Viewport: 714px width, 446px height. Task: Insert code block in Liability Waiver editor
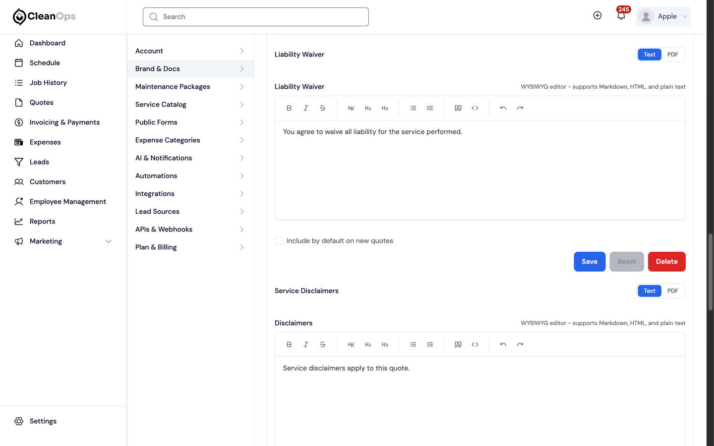tap(475, 108)
